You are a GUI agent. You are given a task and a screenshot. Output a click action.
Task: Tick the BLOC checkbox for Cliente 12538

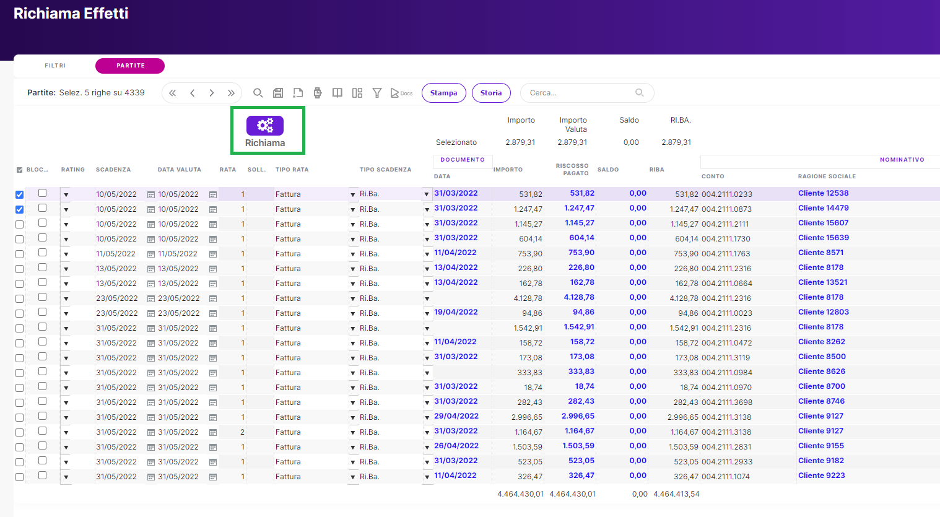tap(43, 193)
